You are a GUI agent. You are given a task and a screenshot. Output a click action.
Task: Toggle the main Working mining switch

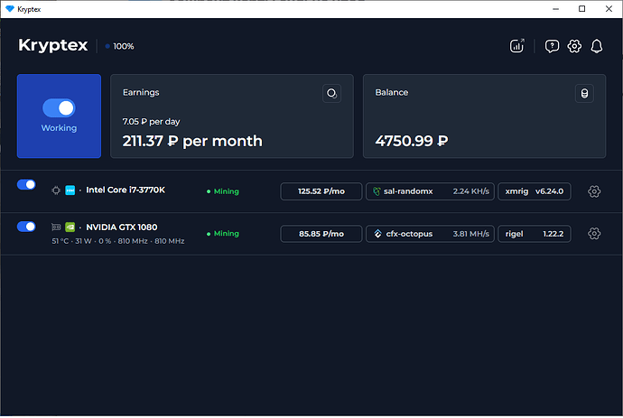(x=59, y=107)
